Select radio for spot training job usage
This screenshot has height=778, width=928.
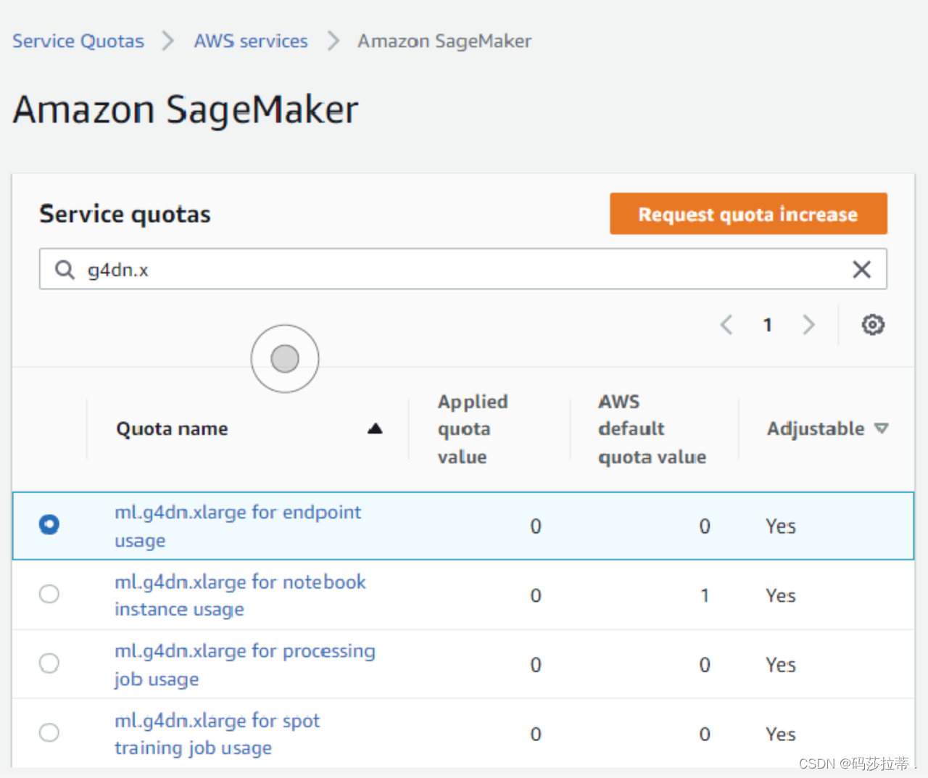coord(49,733)
